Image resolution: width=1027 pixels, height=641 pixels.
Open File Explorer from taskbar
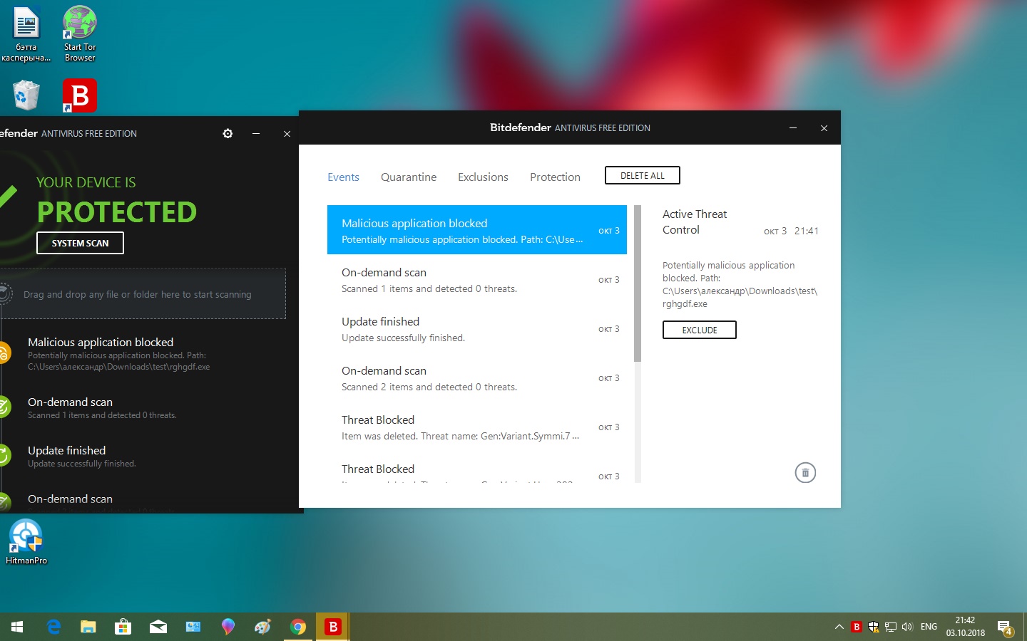tap(88, 627)
